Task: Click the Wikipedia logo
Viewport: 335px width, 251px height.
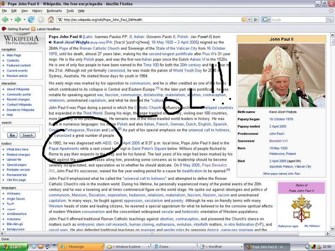Action: (21, 40)
